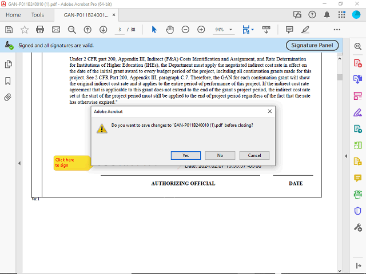The height and width of the screenshot is (274, 366).
Task: Choose the Hand pan tool
Action: pos(170,30)
